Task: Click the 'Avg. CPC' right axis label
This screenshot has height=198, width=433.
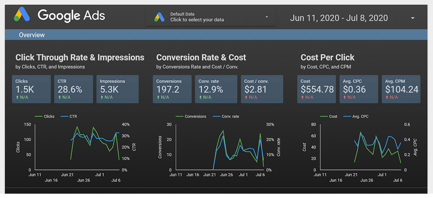Action: 415,147
